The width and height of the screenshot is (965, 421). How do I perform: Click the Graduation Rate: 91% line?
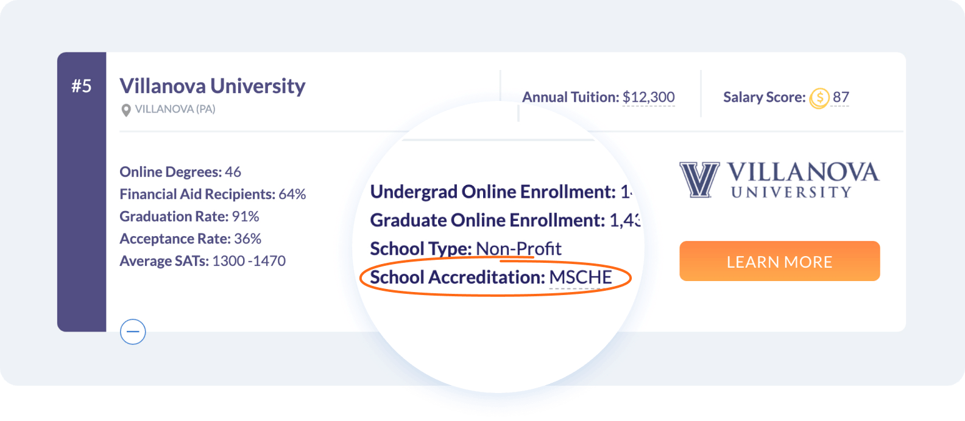point(189,217)
